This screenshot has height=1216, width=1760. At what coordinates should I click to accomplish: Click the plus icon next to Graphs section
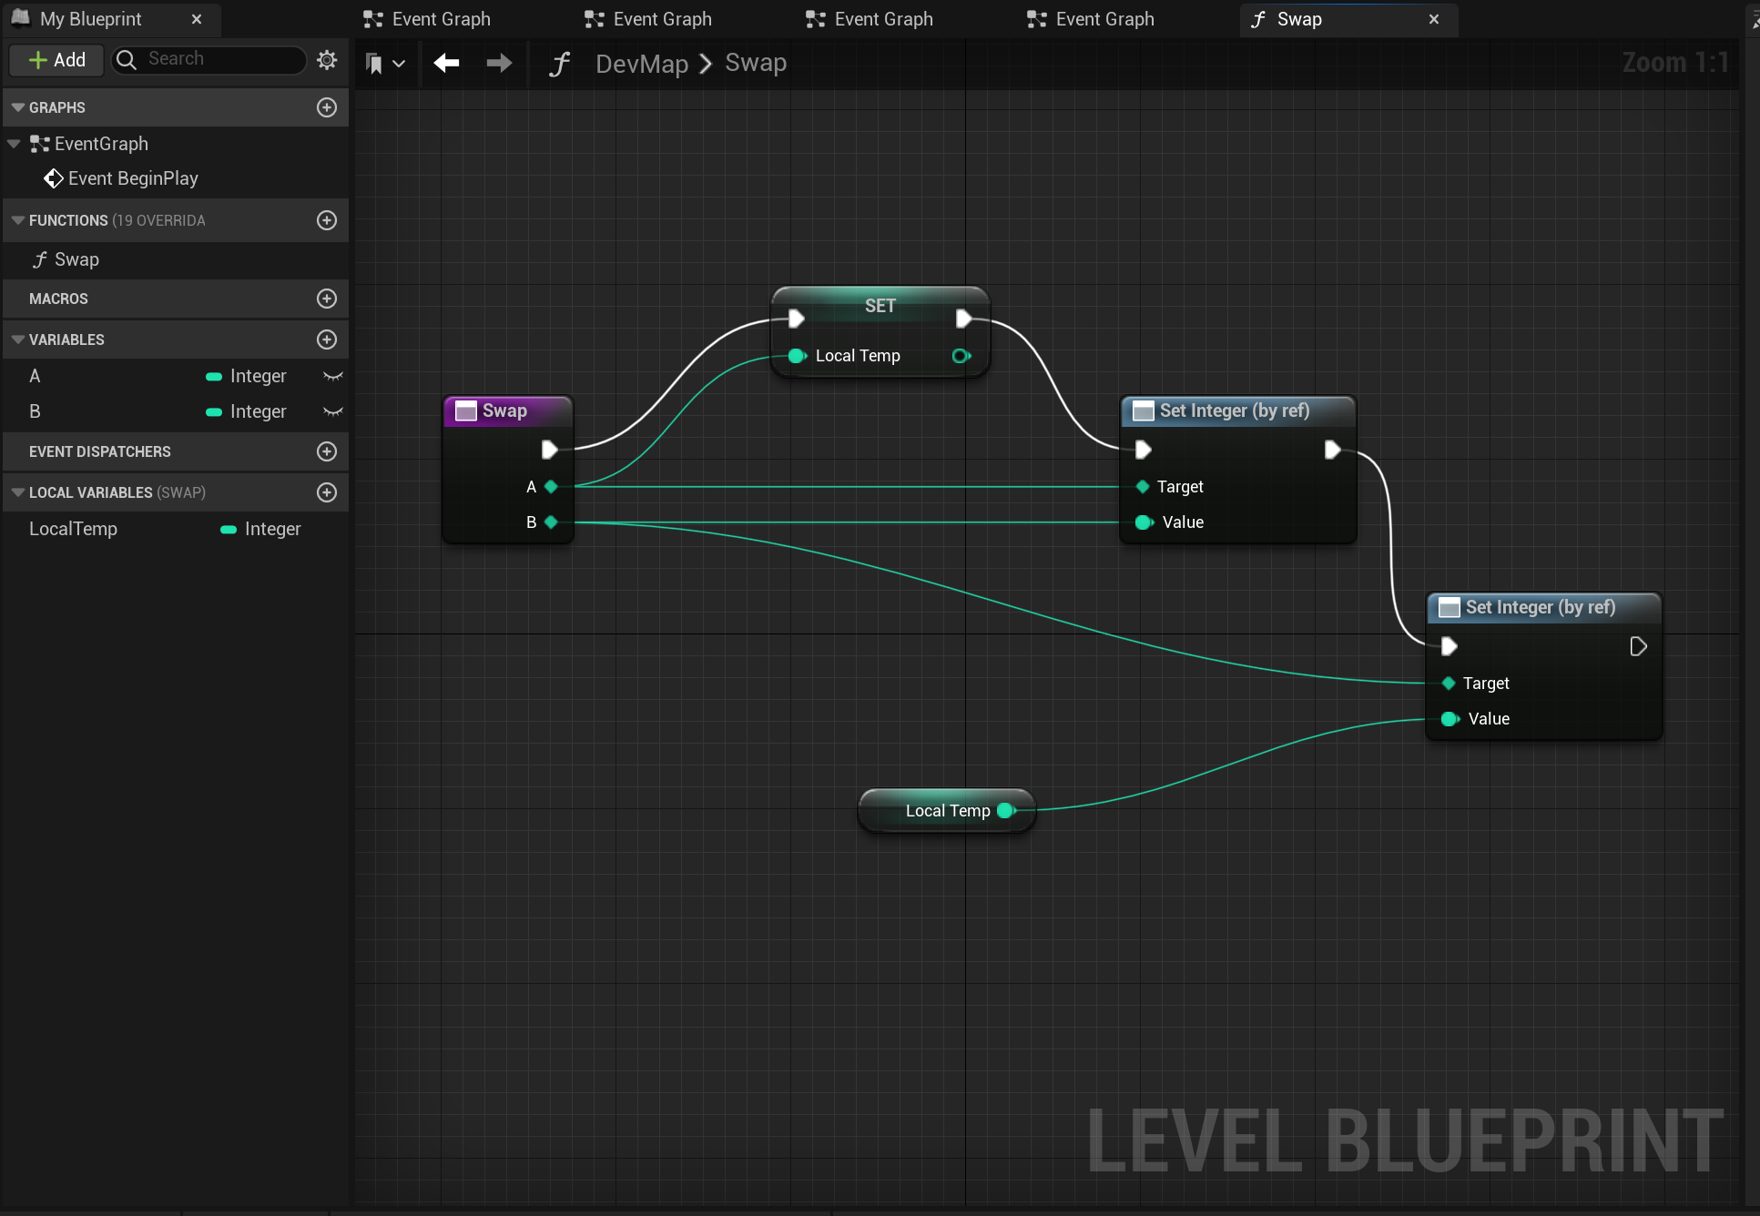click(327, 107)
